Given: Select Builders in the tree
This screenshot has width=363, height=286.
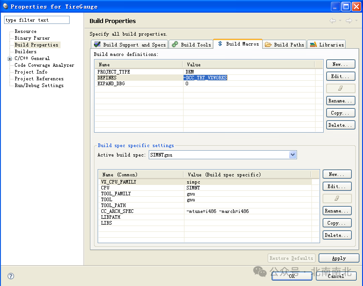Looking at the screenshot, I should pyautogui.click(x=25, y=51).
